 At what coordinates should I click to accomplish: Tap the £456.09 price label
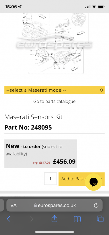tap(64, 162)
